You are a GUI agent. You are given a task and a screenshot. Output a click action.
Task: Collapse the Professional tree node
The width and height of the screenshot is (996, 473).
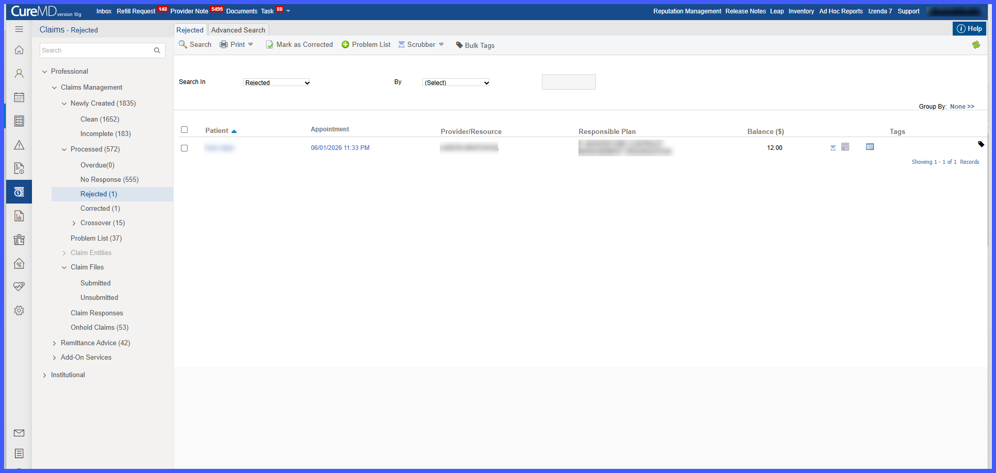pyautogui.click(x=45, y=72)
